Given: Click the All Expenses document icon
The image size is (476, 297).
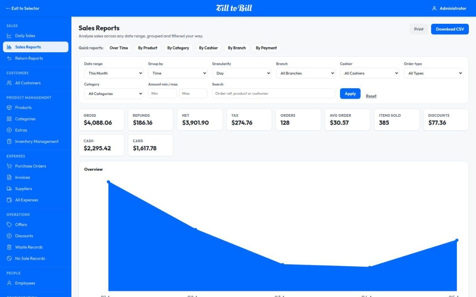Looking at the screenshot, I should pyautogui.click(x=9, y=200).
